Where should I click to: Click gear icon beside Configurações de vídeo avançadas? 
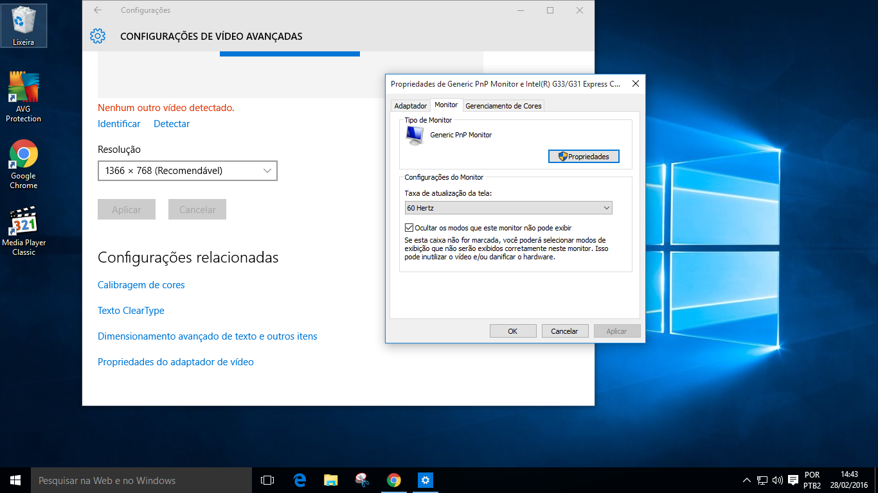tap(98, 36)
